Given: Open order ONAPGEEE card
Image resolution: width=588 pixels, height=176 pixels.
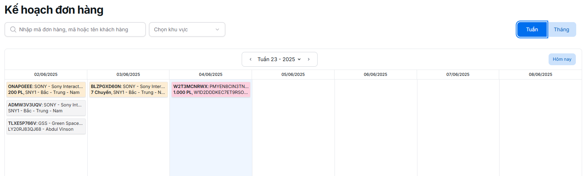Looking at the screenshot, I should 46,89.
